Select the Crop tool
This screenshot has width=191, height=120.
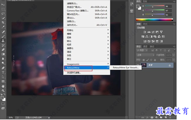(x=3, y=22)
